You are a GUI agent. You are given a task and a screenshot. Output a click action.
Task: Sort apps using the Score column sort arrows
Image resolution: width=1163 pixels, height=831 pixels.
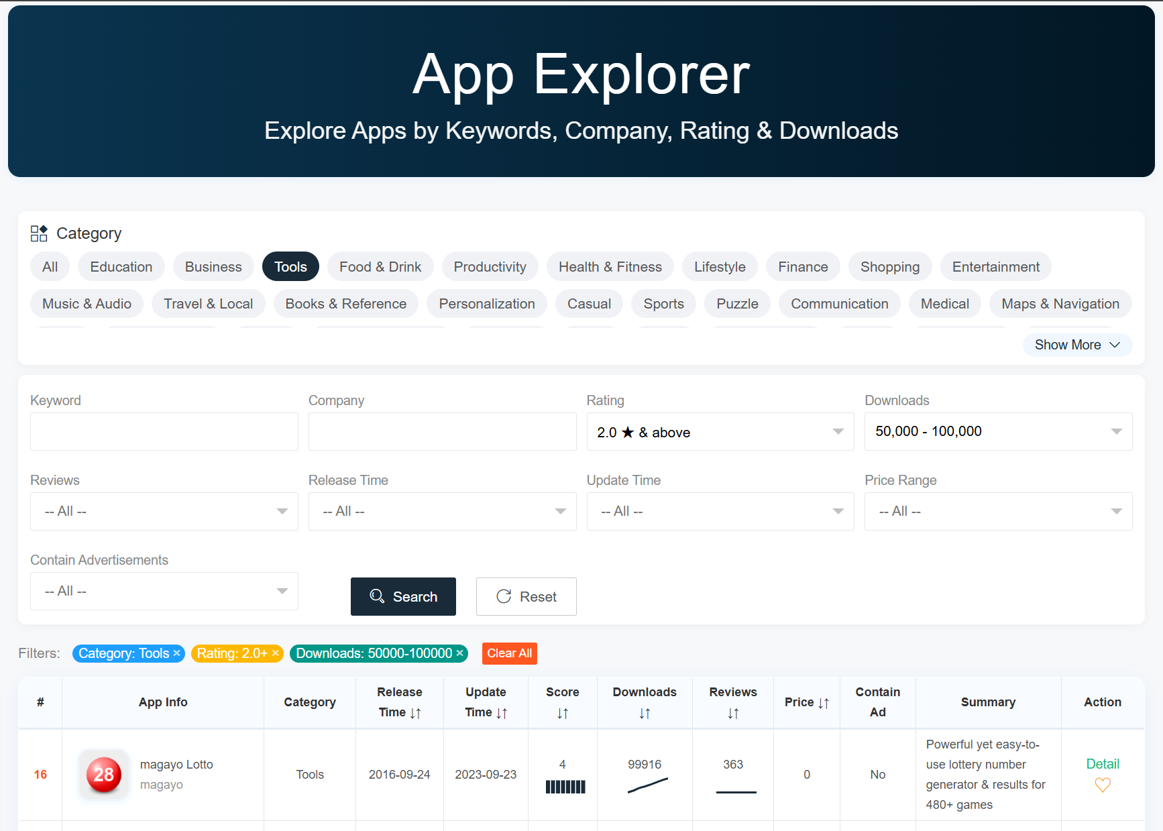tap(562, 713)
